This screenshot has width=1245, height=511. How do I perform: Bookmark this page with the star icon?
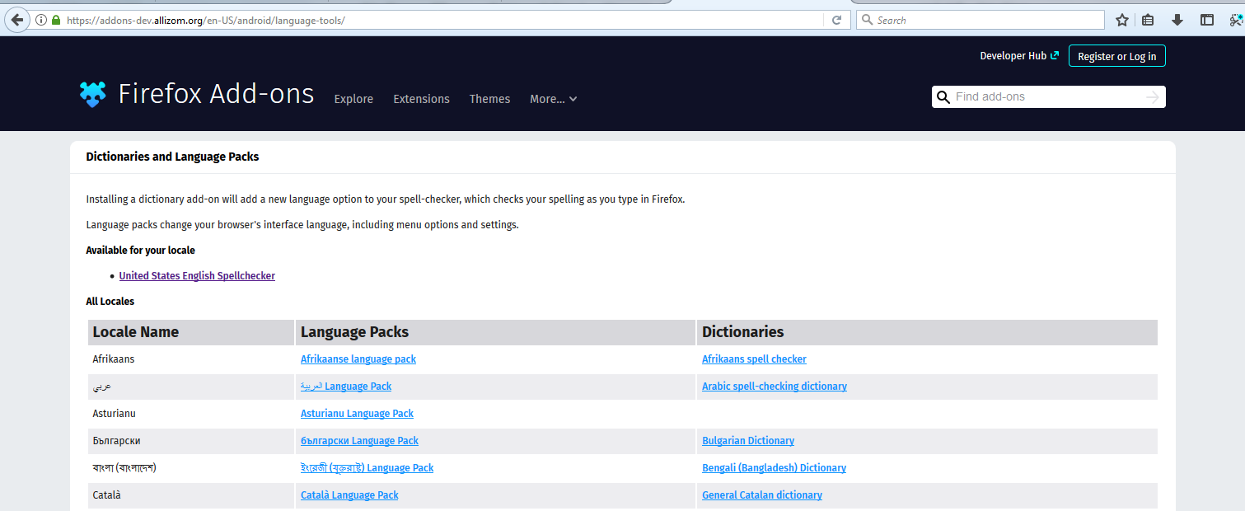point(1121,20)
